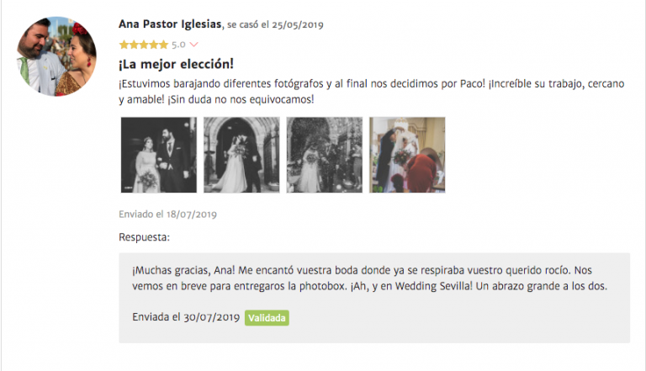This screenshot has height=371, width=646.
Task: Click the wedding date se casó el 25/05/2019
Action: pos(275,24)
